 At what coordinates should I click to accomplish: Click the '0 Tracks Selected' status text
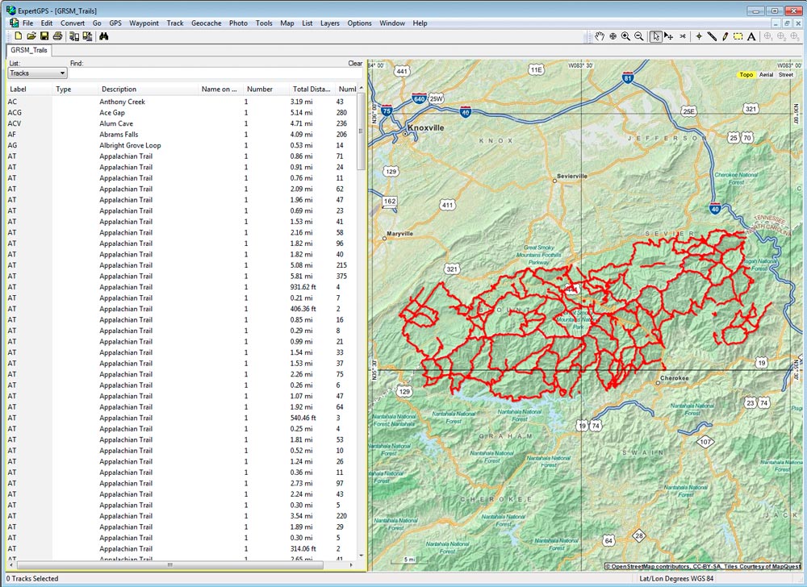(x=32, y=579)
